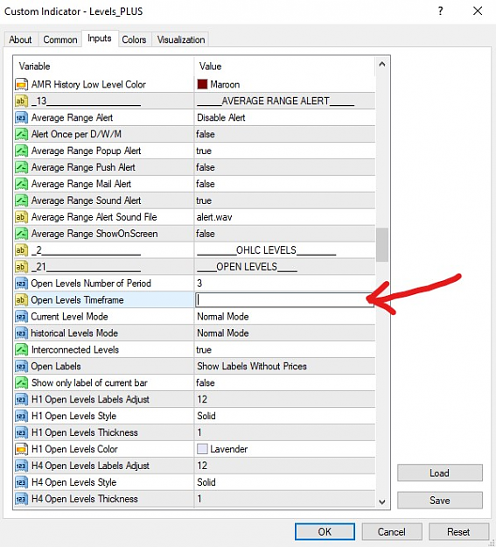Click the integer icon beside H1 Open Levels Labels Adjust
Viewport: 496px width, 547px height.
click(21, 399)
